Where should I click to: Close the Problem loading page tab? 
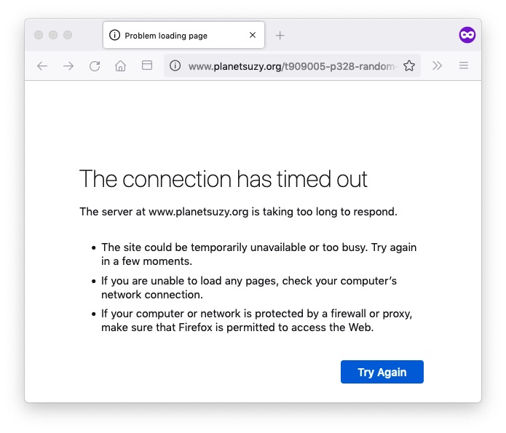253,35
